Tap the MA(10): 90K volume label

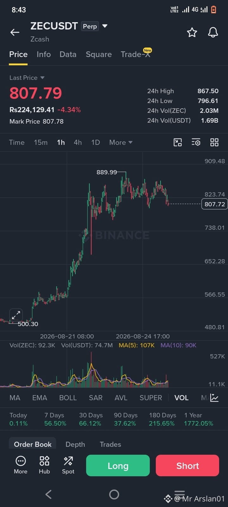pos(178,345)
